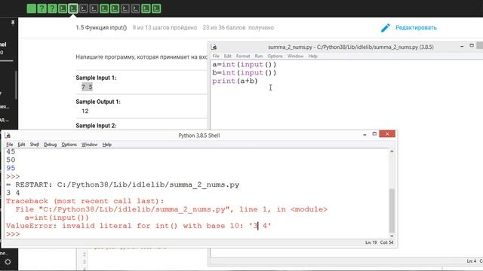Open step 8 green code-task icon
The height and width of the screenshot is (271, 483).
point(104,8)
